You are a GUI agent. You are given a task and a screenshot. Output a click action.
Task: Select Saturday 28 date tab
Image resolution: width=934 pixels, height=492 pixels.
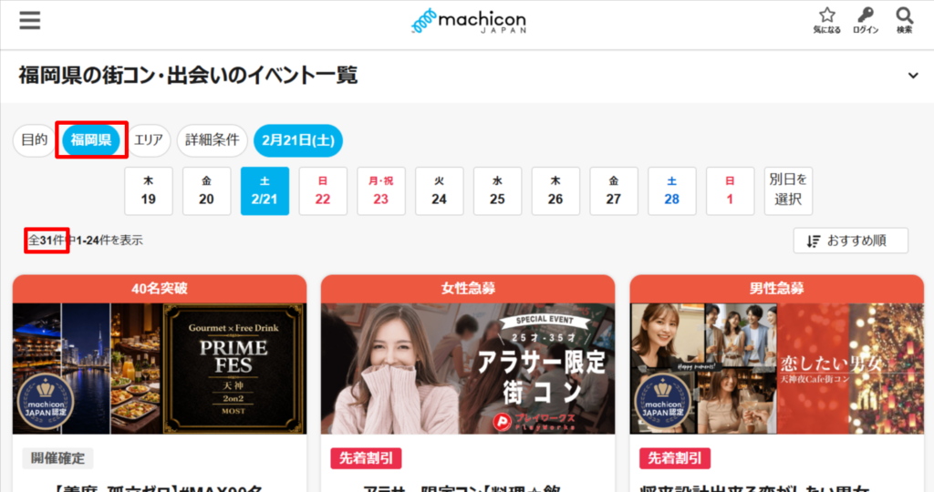tap(671, 191)
